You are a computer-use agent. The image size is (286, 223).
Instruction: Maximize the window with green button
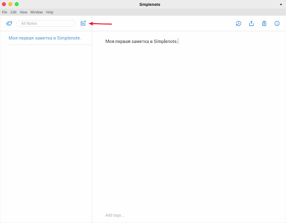coord(17,4)
